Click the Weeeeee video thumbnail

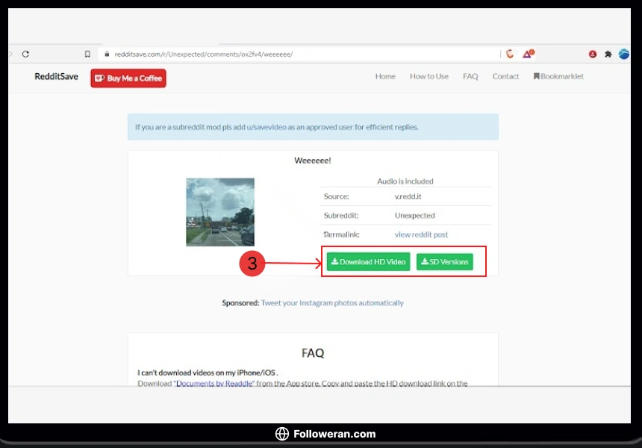click(x=220, y=210)
